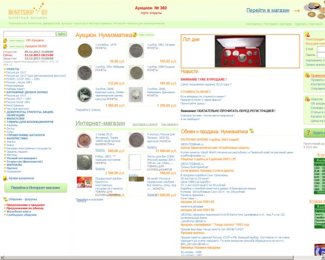Viewport: 325px width, 260px height.
Task: Open the Аукцион №360 sidebar link
Action: tap(36, 46)
